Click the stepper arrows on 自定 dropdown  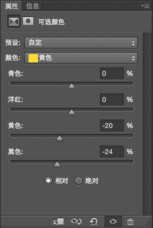(133, 43)
